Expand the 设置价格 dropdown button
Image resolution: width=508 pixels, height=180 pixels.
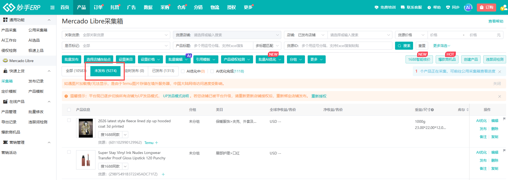(150, 59)
